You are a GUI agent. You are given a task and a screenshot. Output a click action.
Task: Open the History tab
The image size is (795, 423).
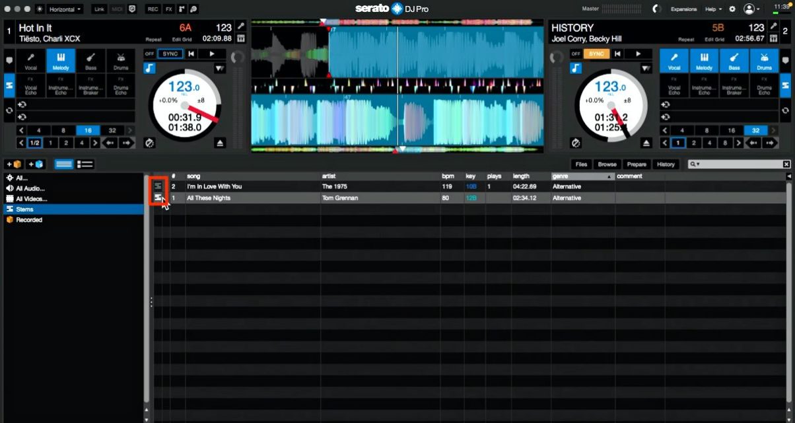coord(666,164)
